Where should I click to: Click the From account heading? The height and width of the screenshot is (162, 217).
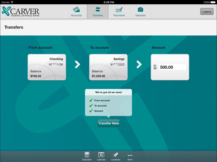[x=41, y=48]
